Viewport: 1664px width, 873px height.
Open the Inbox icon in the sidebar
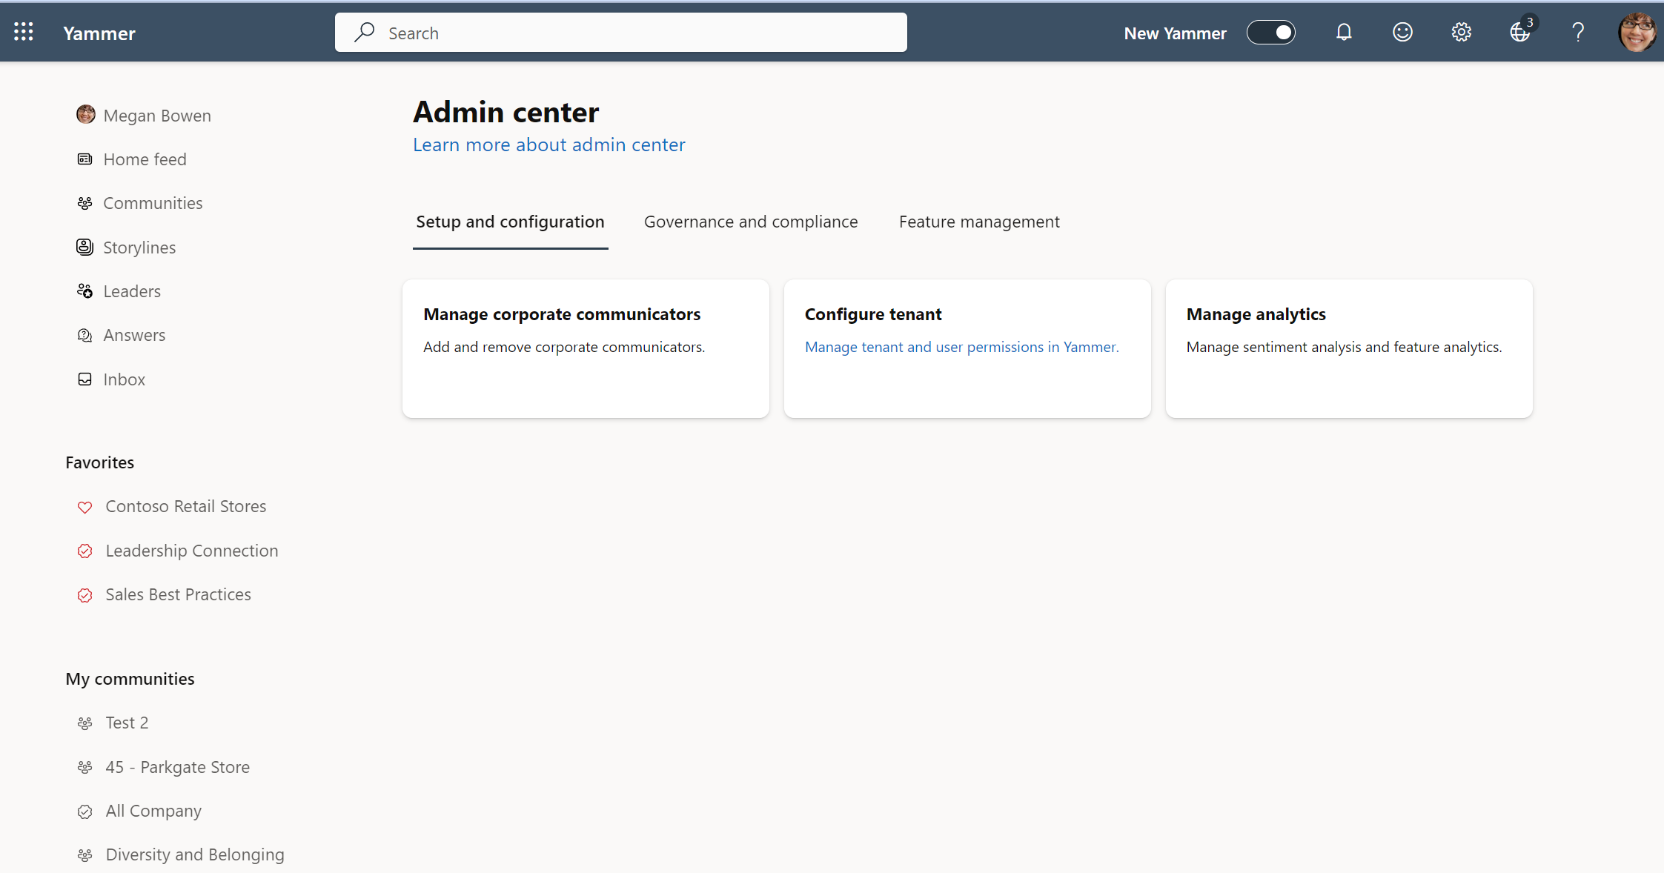84,379
